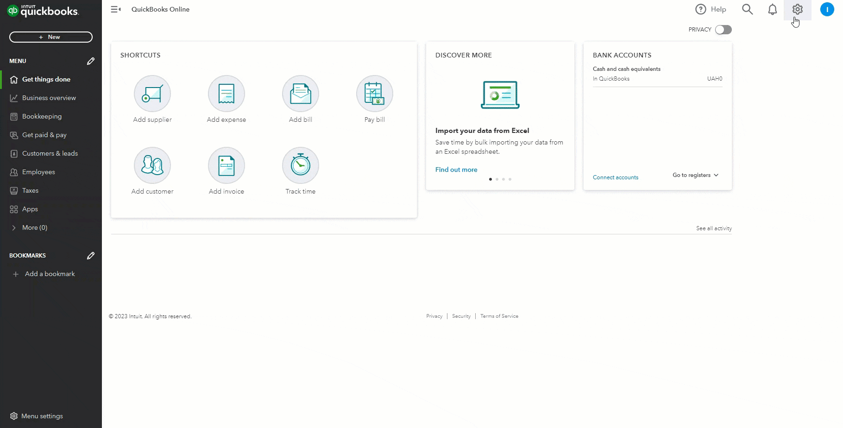Open Employees menu item
This screenshot has width=843, height=428.
pyautogui.click(x=51, y=172)
